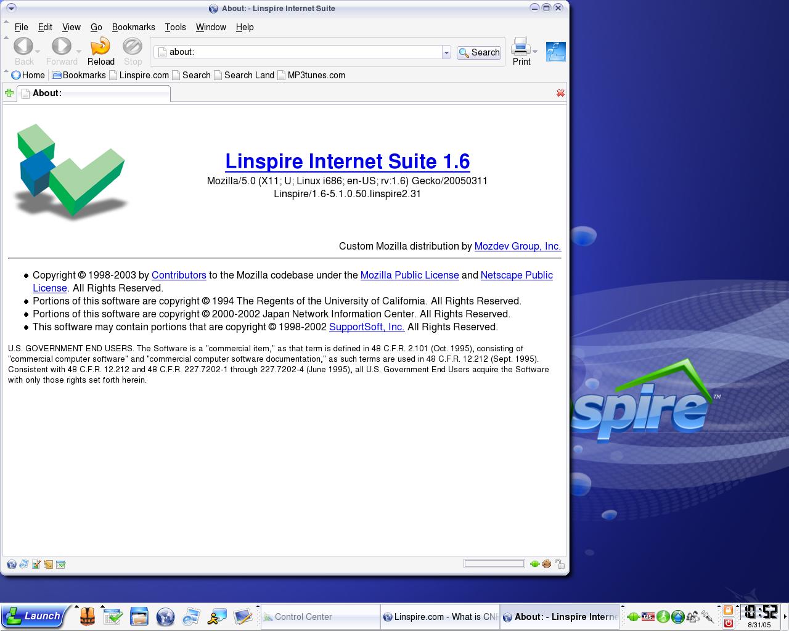Image resolution: width=789 pixels, height=631 pixels.
Task: Open the Go menu
Action: tap(96, 27)
